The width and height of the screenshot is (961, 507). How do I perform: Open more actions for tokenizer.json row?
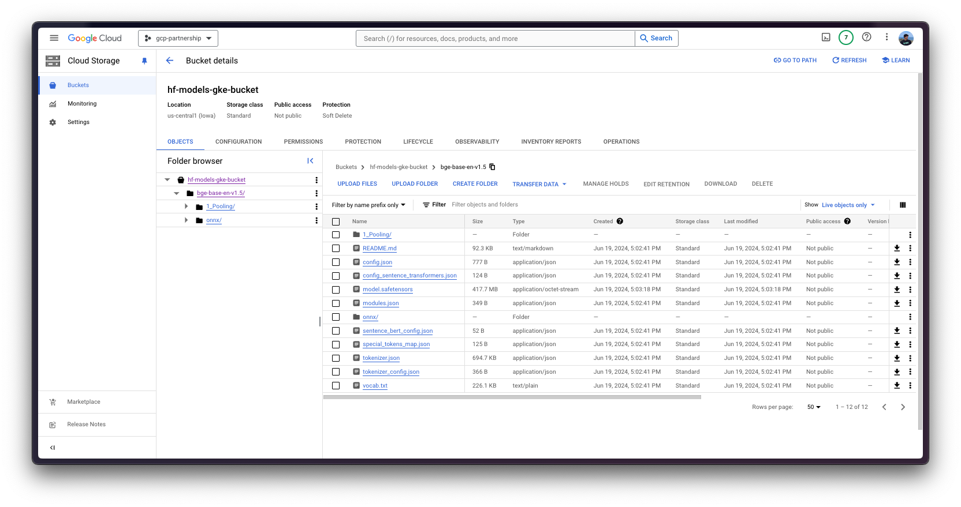(x=910, y=358)
